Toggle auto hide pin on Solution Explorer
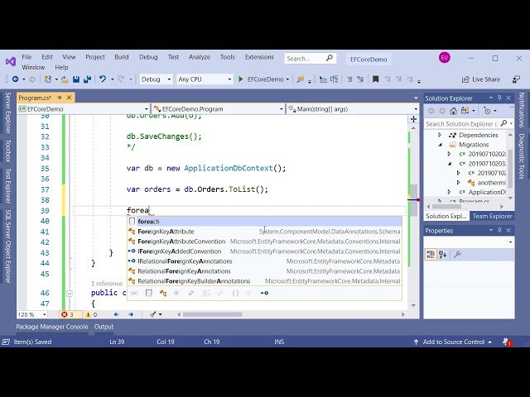530x397 pixels. (x=499, y=98)
